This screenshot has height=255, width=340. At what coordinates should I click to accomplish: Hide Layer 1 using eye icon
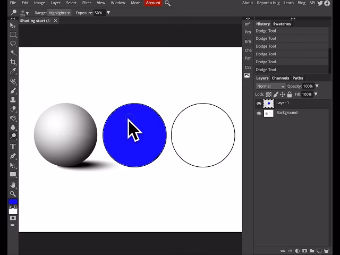pyautogui.click(x=259, y=103)
